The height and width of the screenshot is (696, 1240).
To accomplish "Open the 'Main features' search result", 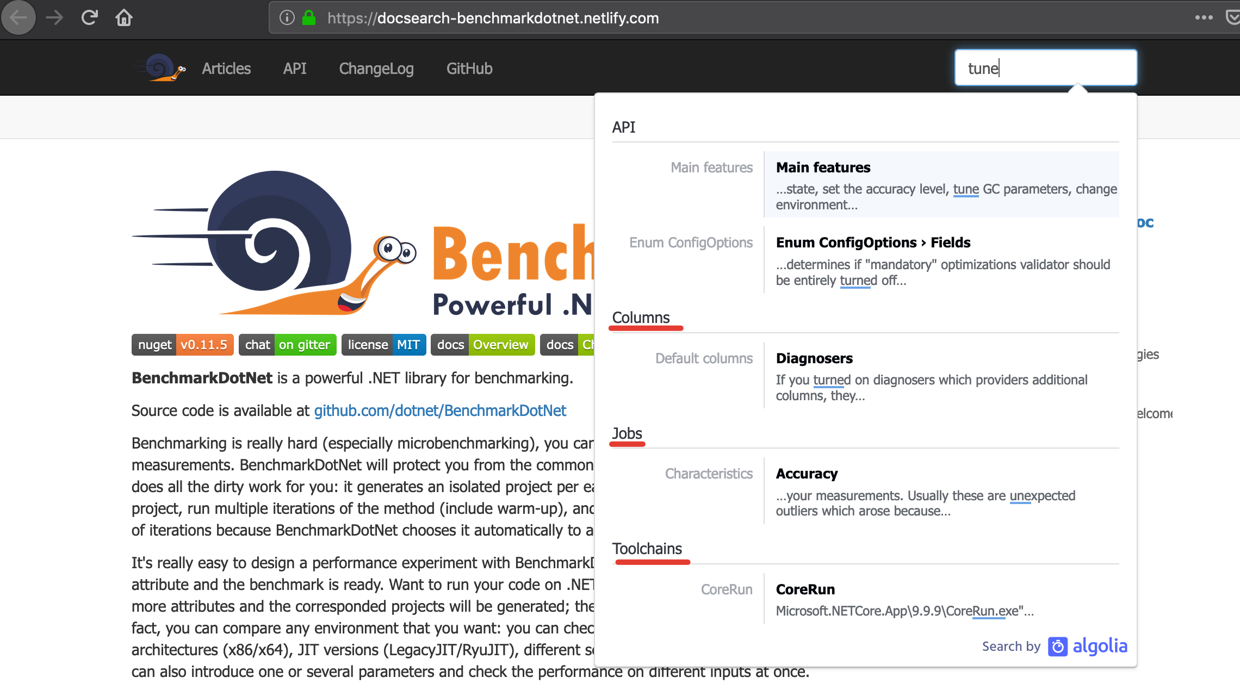I will (x=941, y=184).
